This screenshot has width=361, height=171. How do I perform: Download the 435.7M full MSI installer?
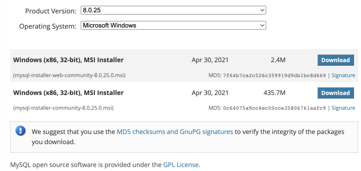point(335,93)
